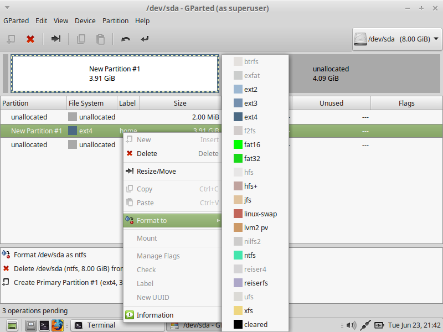Format the partition to fat32
The width and height of the screenshot is (443, 332).
point(255,158)
